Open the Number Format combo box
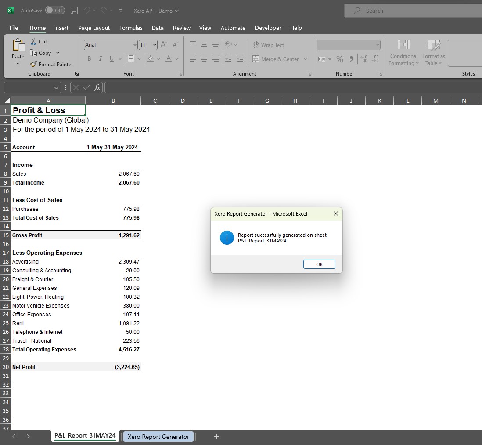The image size is (482, 445). coord(348,45)
